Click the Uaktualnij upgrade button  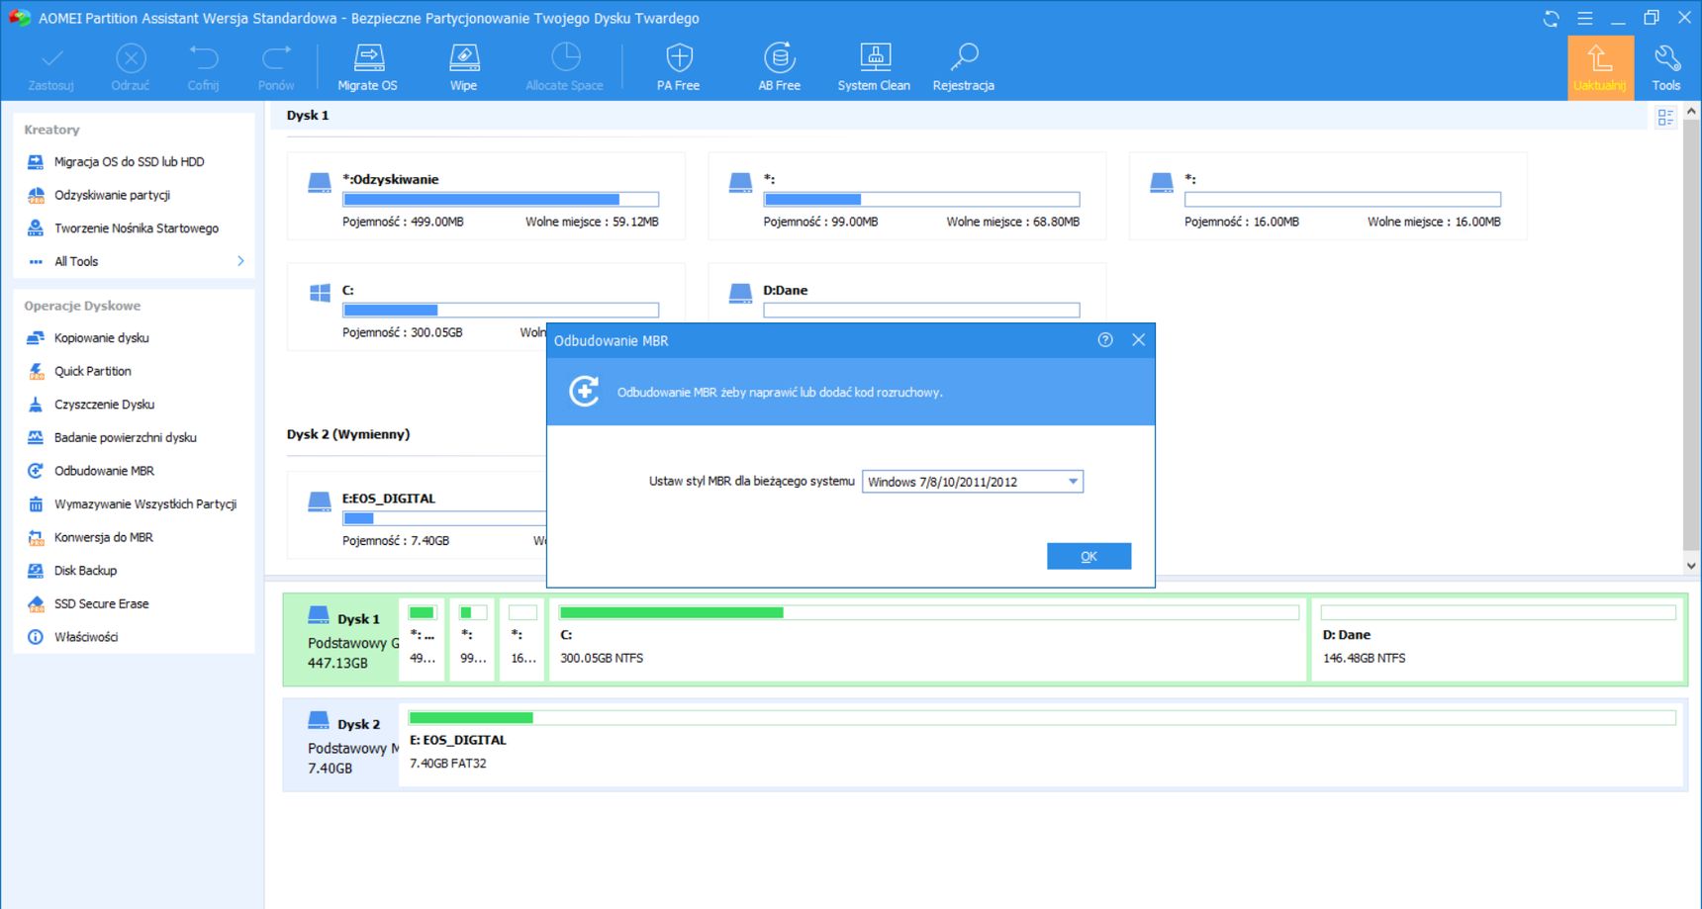point(1600,67)
